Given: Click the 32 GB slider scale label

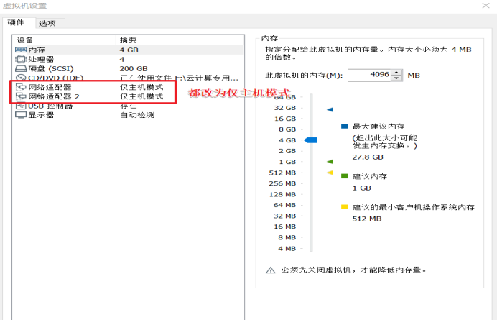Looking at the screenshot, I should click(285, 108).
